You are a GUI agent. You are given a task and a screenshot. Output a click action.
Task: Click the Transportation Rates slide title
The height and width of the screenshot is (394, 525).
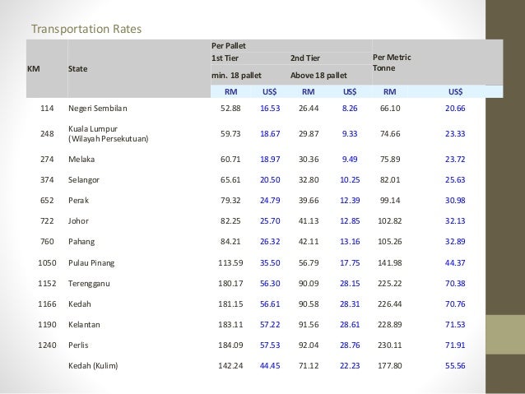pos(86,30)
